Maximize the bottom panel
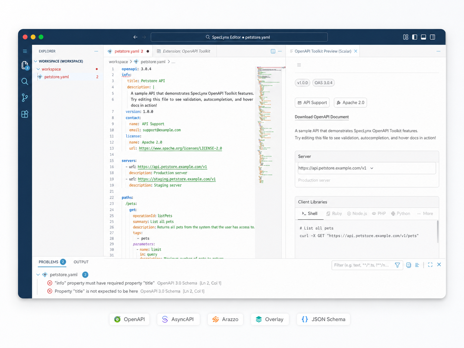Image resolution: width=464 pixels, height=348 pixels. pos(430,265)
